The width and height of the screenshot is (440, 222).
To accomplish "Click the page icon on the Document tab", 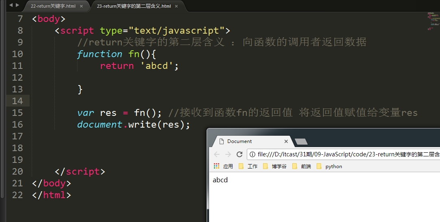I will click(x=222, y=141).
